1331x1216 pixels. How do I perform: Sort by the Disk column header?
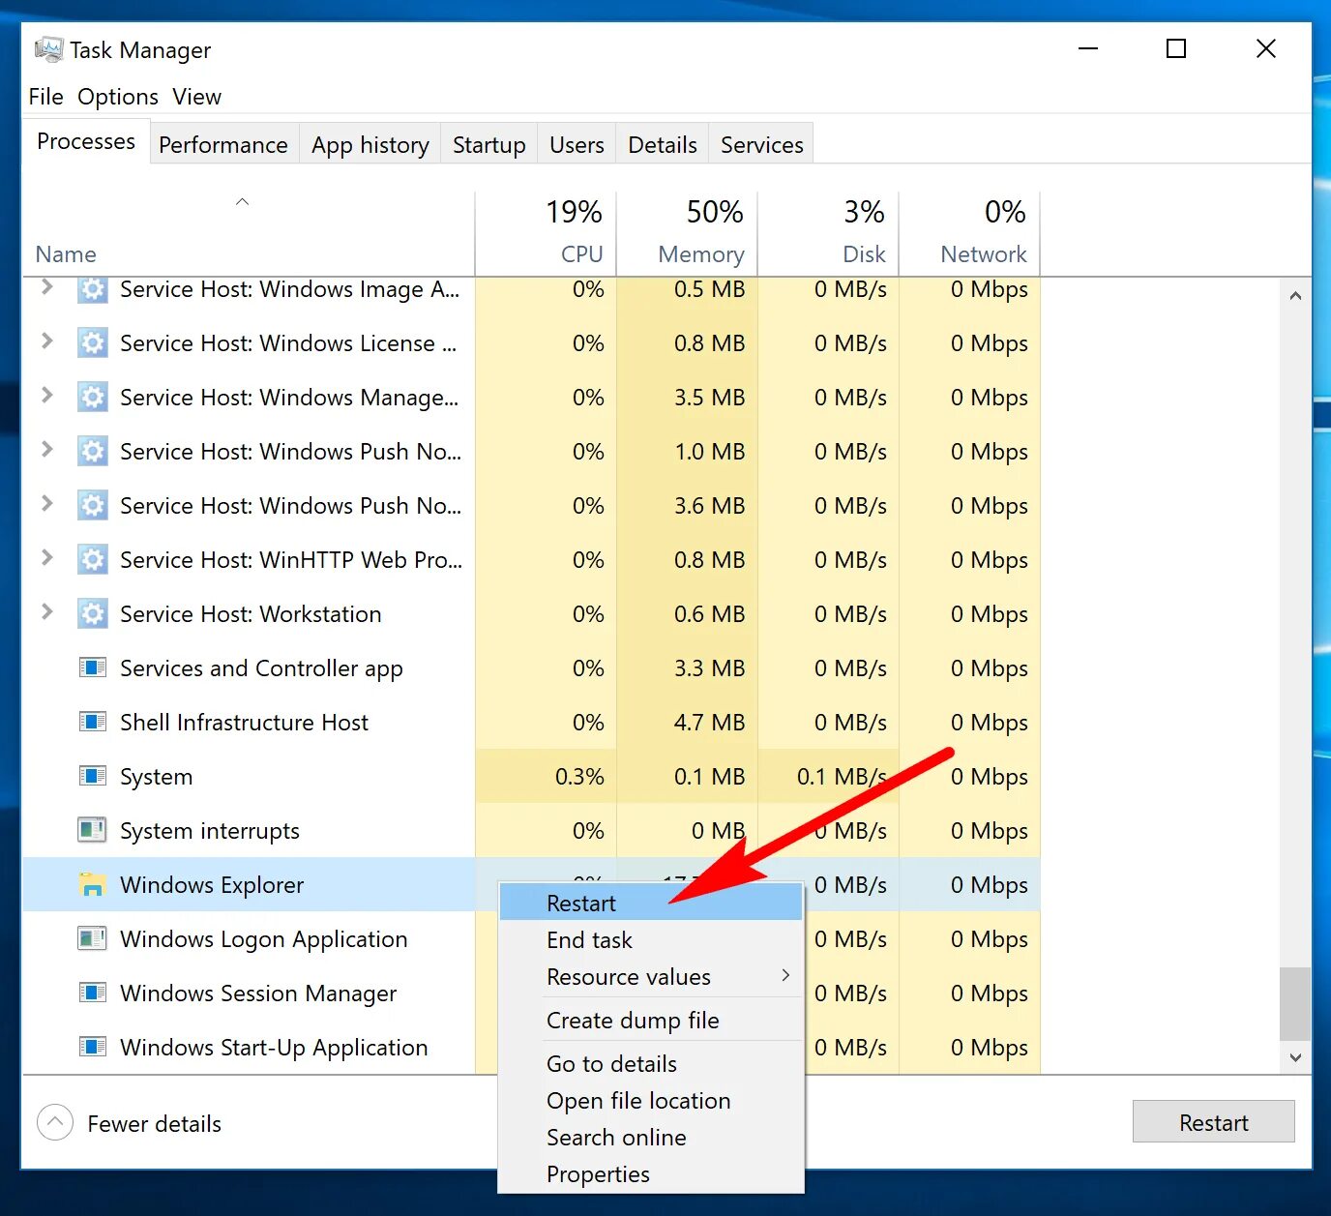[828, 233]
